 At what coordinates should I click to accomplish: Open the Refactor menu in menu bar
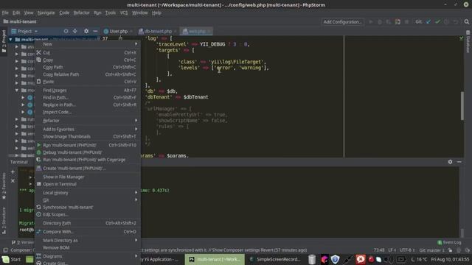click(82, 13)
